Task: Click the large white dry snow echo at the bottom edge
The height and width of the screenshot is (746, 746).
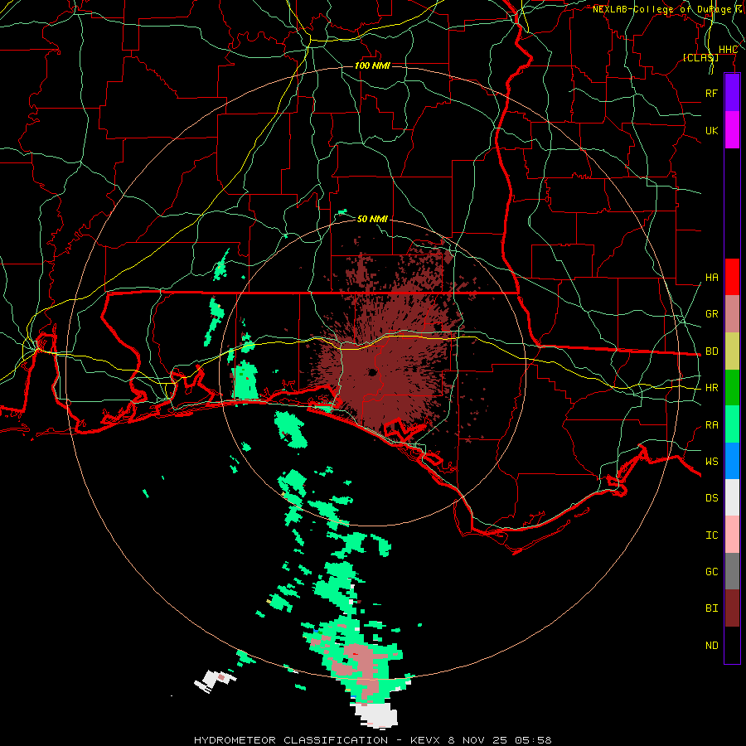Action: [x=377, y=715]
